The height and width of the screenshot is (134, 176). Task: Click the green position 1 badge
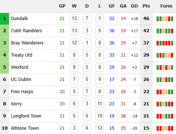pos(4,19)
